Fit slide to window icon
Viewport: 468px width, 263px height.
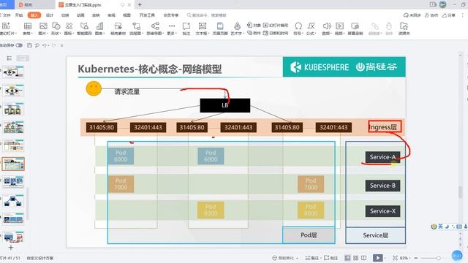pos(395,258)
